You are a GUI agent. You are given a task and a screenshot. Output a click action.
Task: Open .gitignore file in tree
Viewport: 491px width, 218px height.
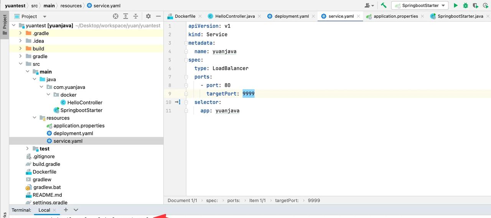tap(44, 156)
